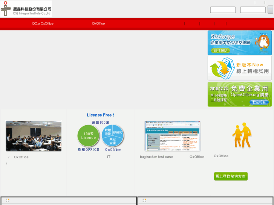The width and height of the screenshot is (274, 205).
Task: Open the 'OxOffice' menu item in red bar
Action: 98,24
